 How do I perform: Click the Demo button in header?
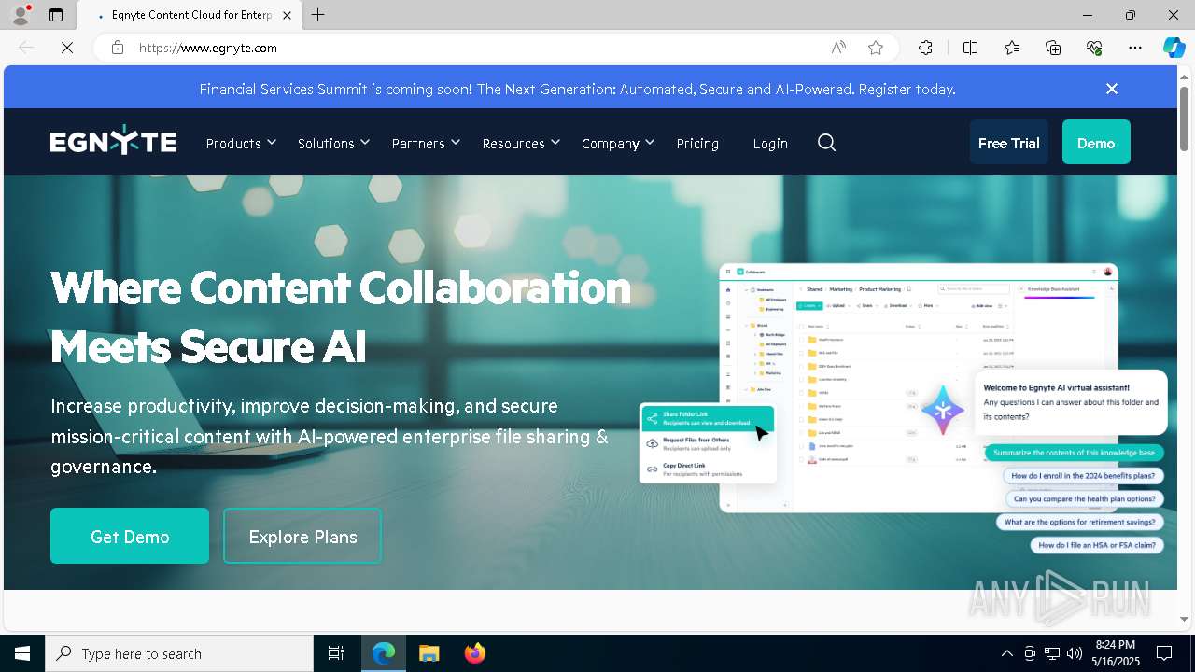1096,142
